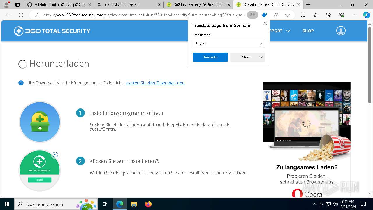Viewport: 373px width, 210px height.
Task: Show hidden tray icons chevron
Action: coord(314,204)
